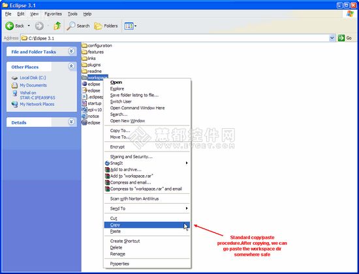Select the plugins folder icon
359x274 pixels.
84,65
